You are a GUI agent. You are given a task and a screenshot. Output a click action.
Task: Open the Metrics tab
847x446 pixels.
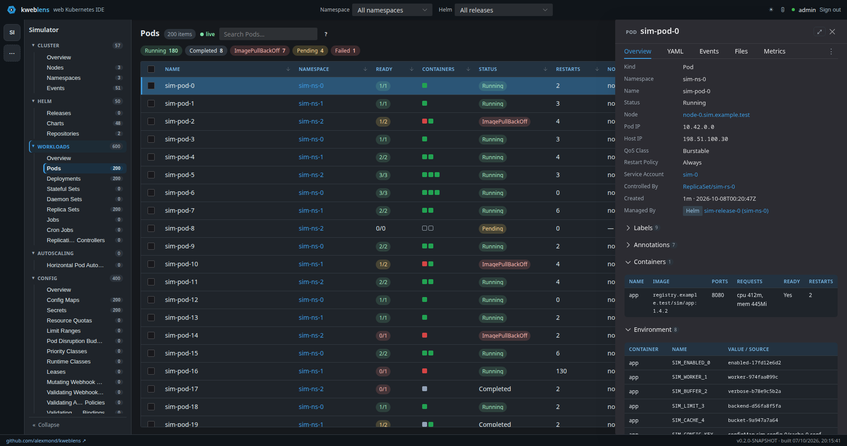pyautogui.click(x=774, y=51)
